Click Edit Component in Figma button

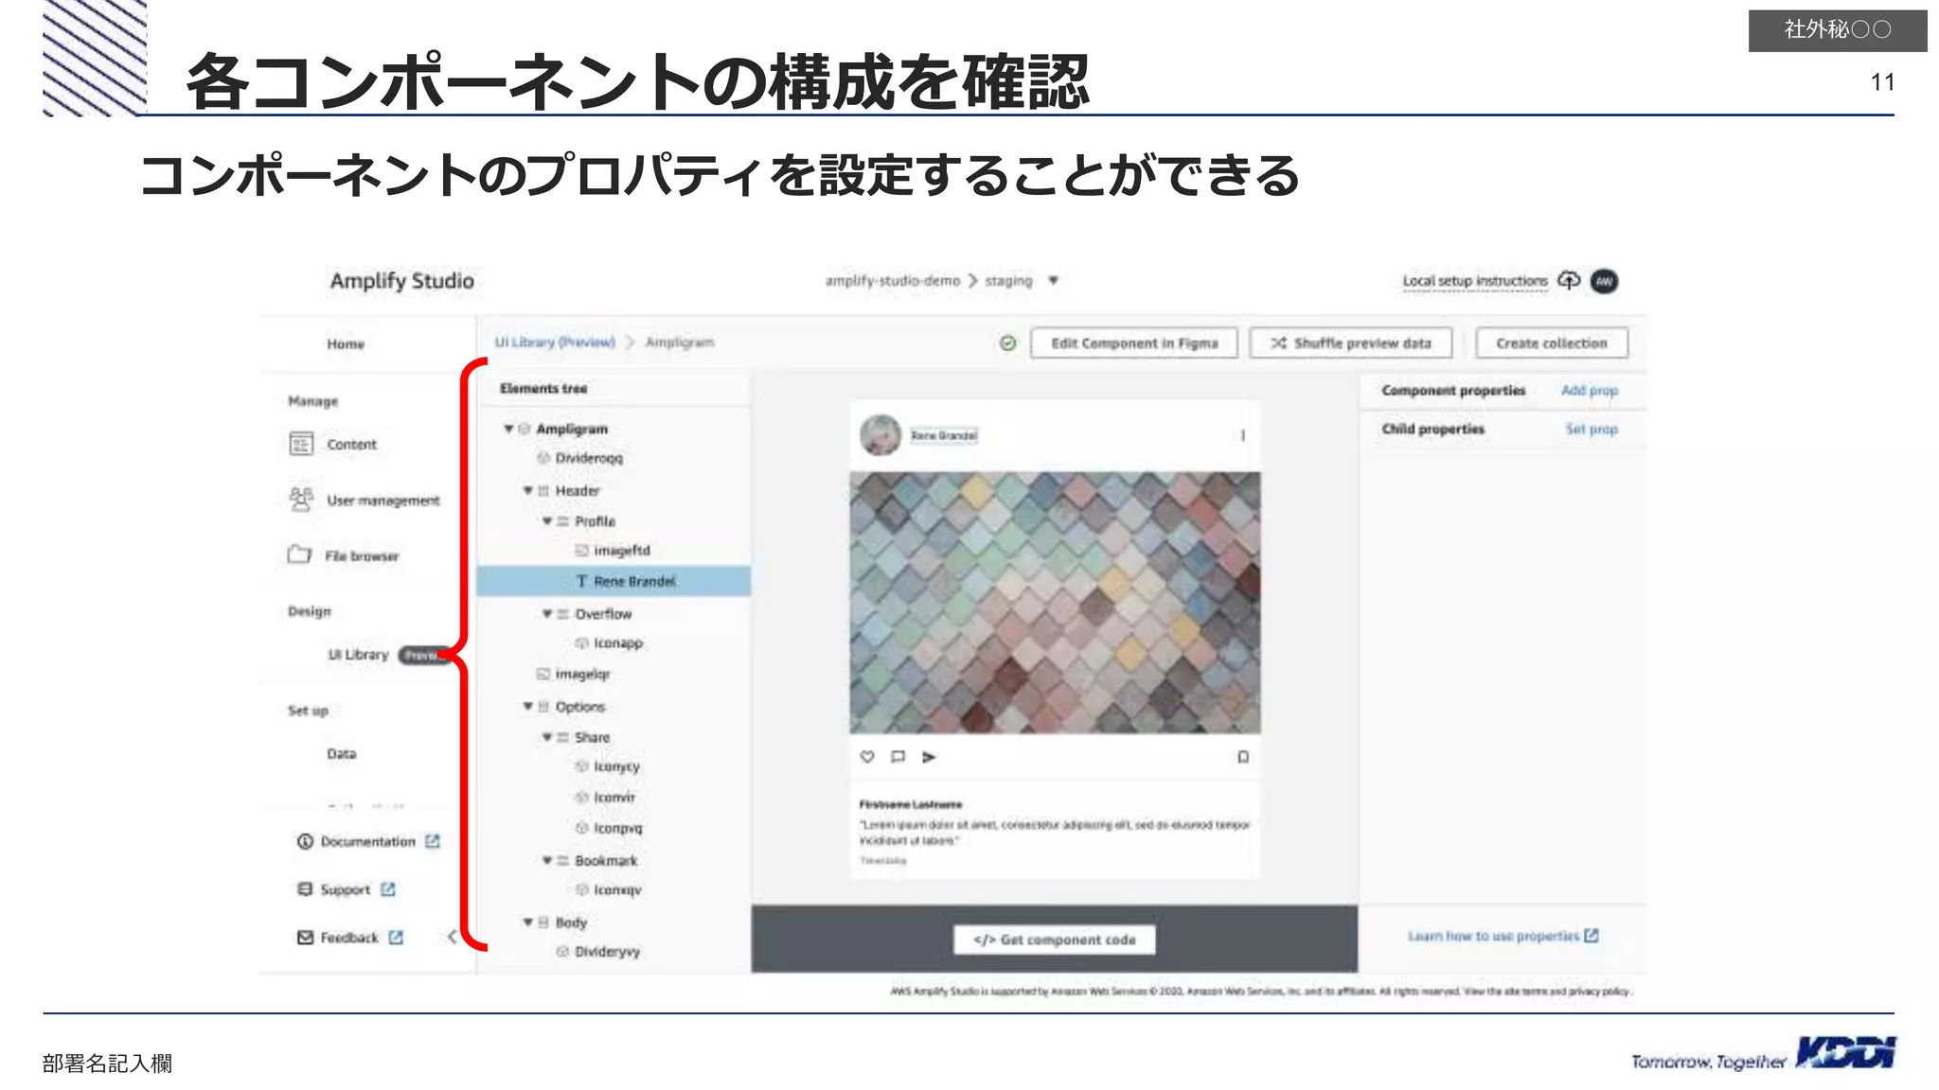pos(1134,343)
